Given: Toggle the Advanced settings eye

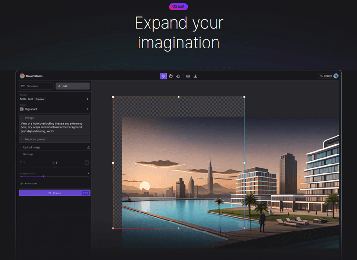Looking at the screenshot, I should [21, 183].
